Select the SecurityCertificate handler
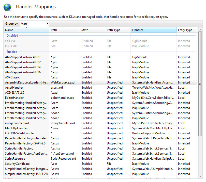The image size is (206, 182). (x=100, y=164)
